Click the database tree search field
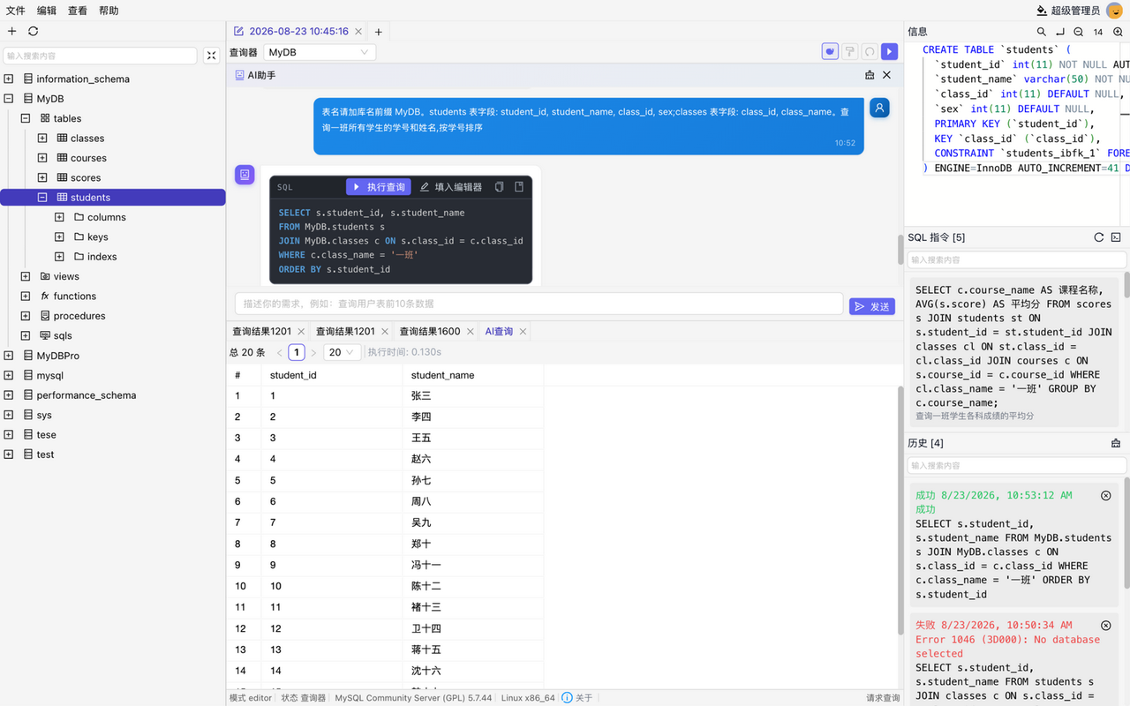This screenshot has height=706, width=1130. point(100,56)
